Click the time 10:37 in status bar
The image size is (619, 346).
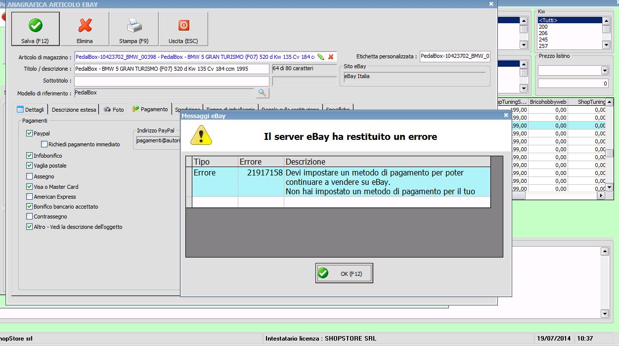click(585, 339)
